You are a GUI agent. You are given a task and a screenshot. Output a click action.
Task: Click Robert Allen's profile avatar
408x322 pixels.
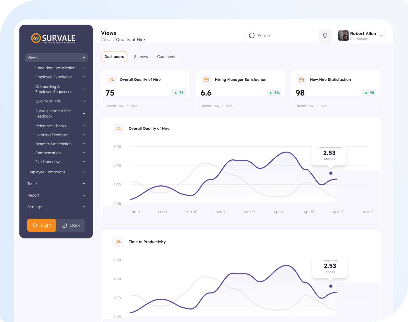click(343, 36)
